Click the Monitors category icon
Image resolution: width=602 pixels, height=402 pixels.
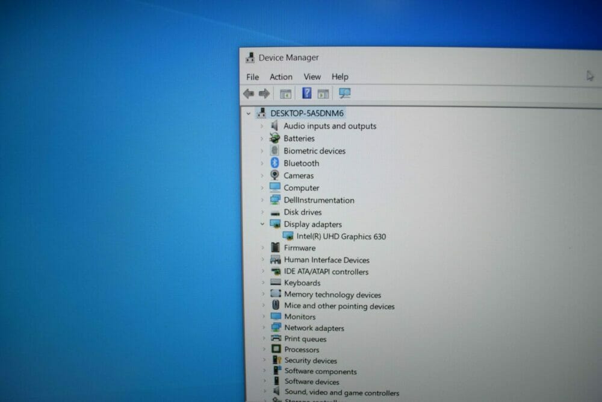[276, 316]
